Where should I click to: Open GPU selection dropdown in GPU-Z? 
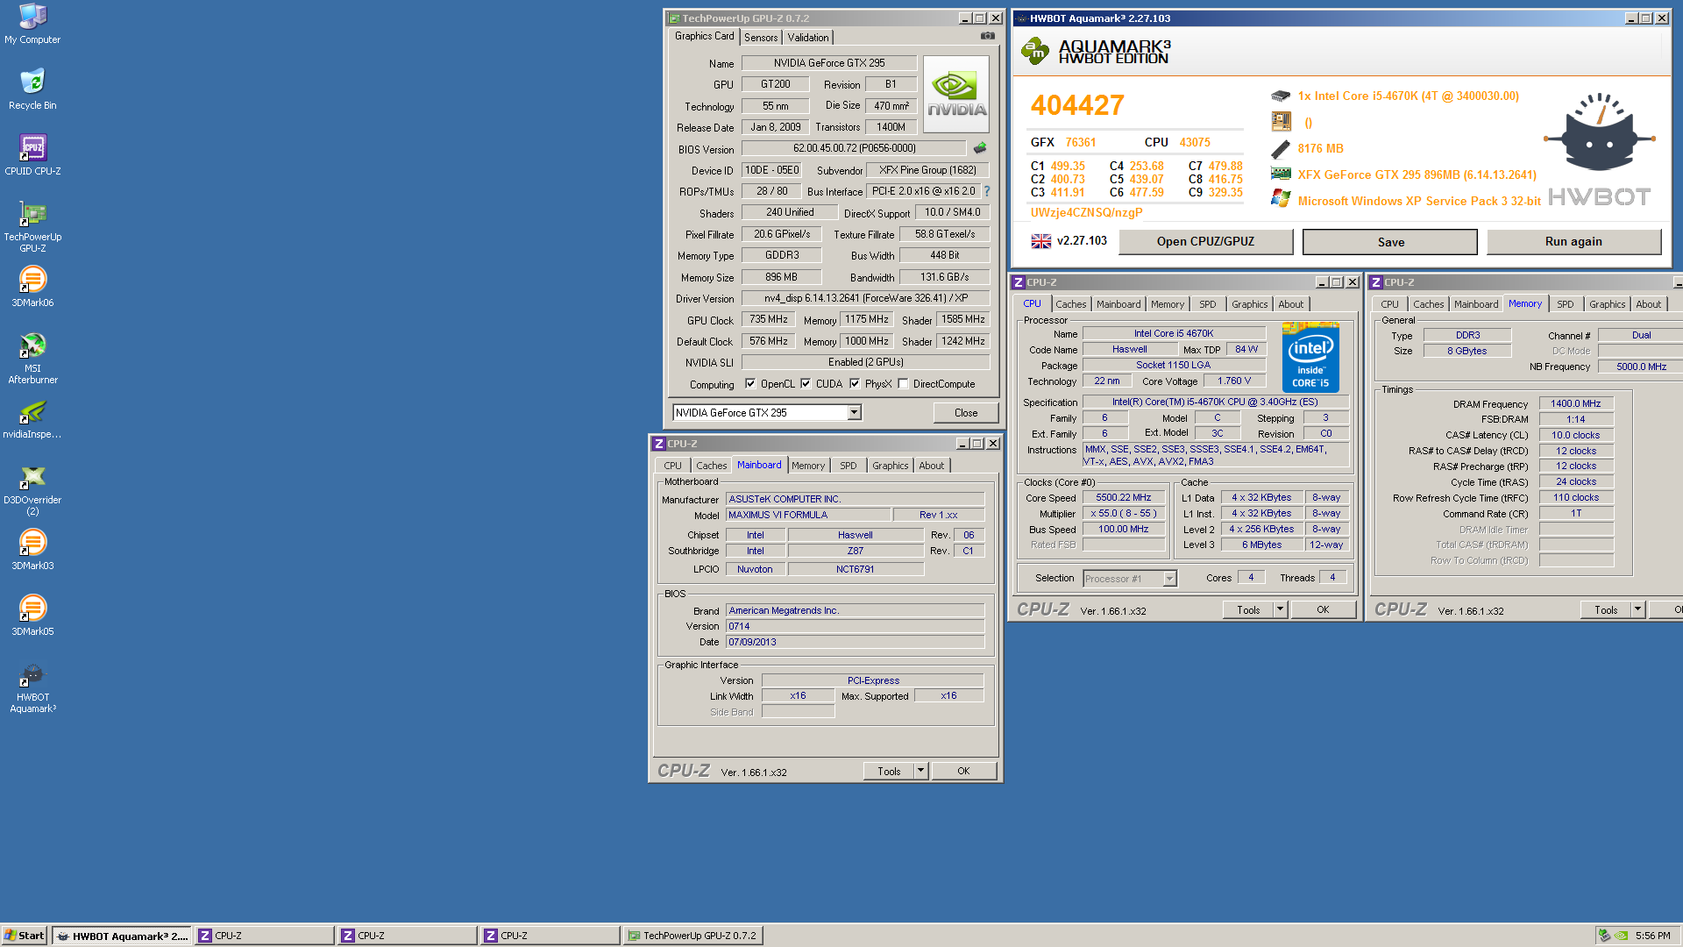(854, 412)
